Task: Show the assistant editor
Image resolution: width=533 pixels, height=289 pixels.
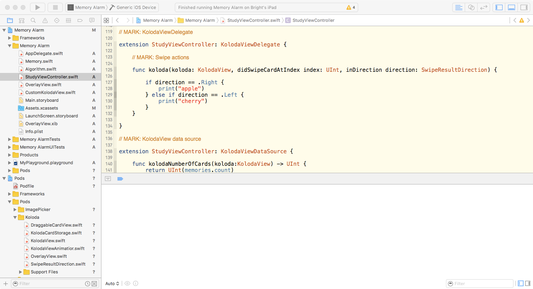Action: click(471, 7)
